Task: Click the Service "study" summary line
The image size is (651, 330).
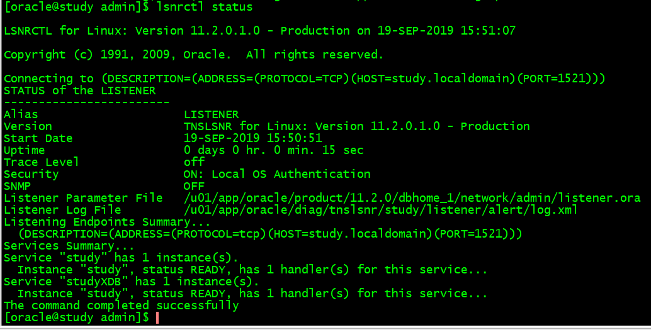Action: (121, 258)
